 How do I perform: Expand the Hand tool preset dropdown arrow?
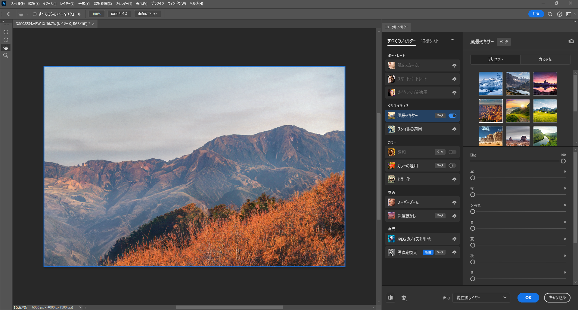click(x=27, y=14)
